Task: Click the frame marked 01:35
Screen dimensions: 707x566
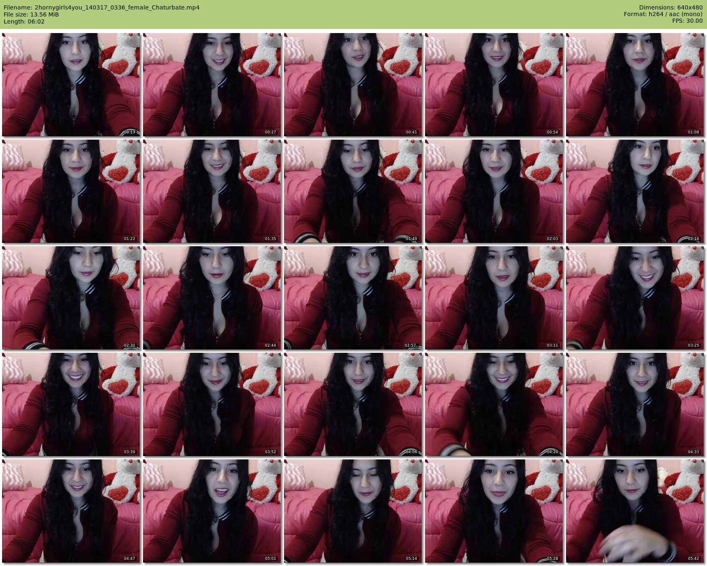Action: [x=212, y=191]
